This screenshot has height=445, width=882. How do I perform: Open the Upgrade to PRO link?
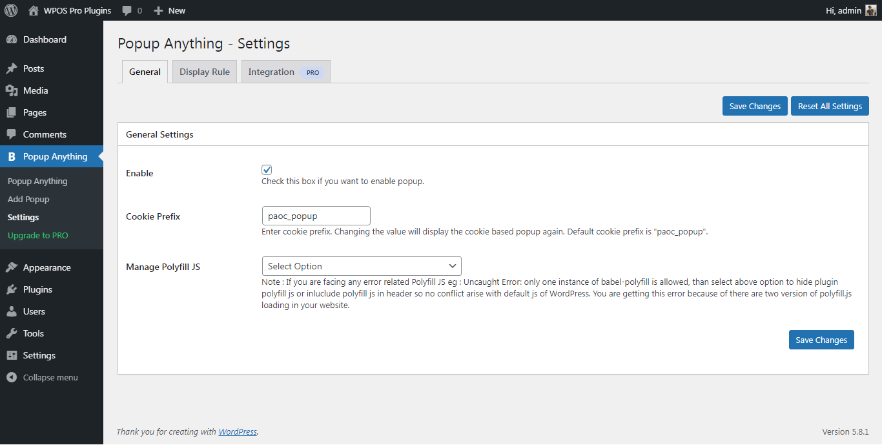point(38,235)
